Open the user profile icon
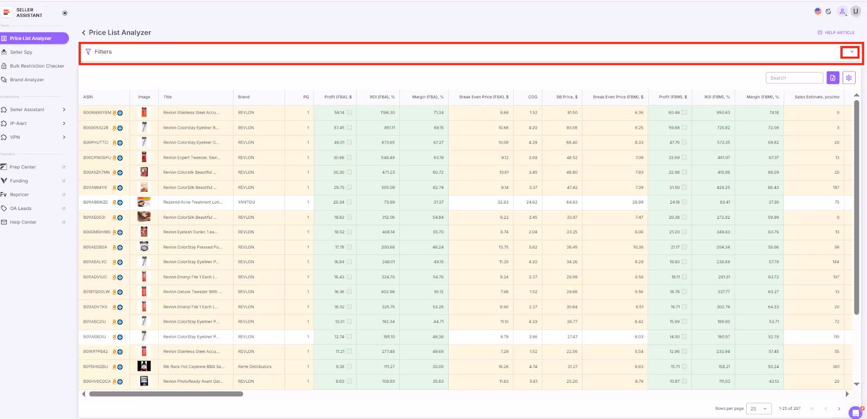This screenshot has width=867, height=419. click(x=842, y=11)
